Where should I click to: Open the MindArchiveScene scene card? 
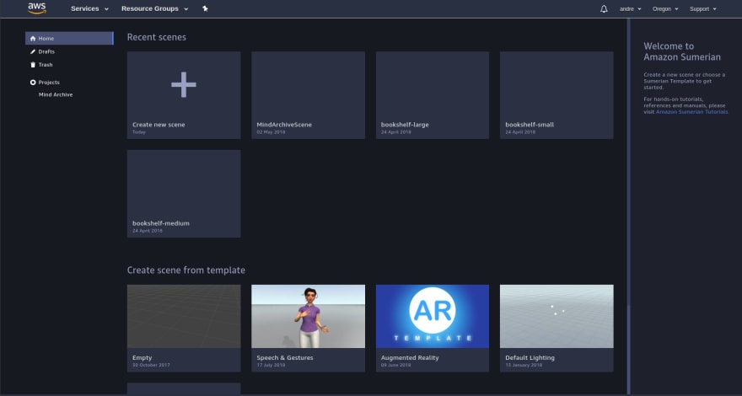(x=308, y=95)
